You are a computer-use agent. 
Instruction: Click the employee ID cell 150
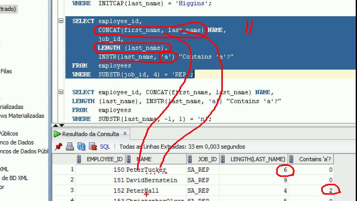100,170
